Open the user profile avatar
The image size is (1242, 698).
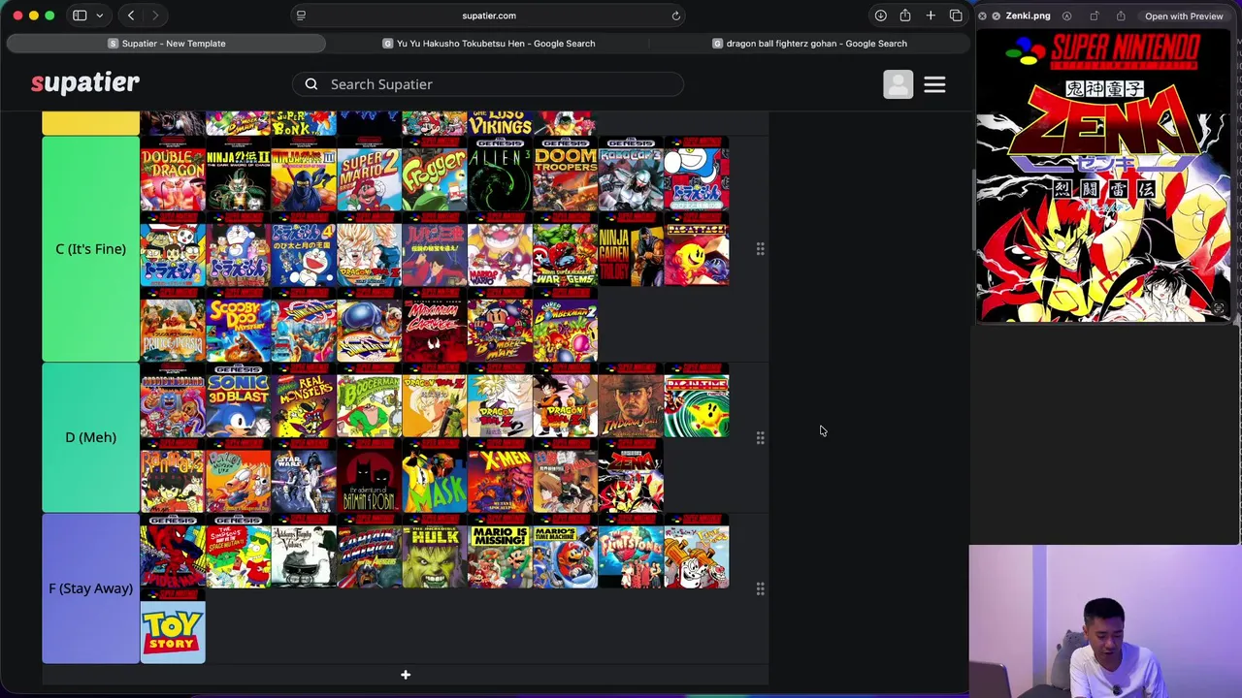point(898,84)
